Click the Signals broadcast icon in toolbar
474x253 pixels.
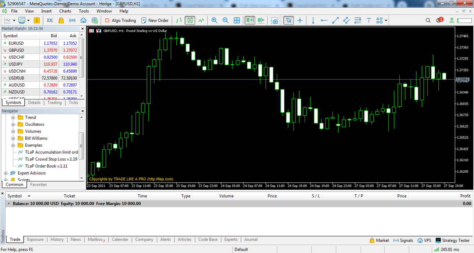click(72, 21)
